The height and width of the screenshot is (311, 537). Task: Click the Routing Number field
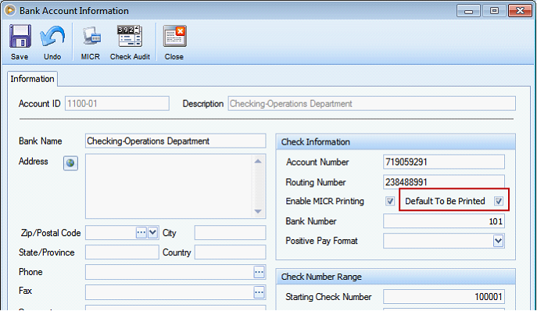pyautogui.click(x=444, y=182)
